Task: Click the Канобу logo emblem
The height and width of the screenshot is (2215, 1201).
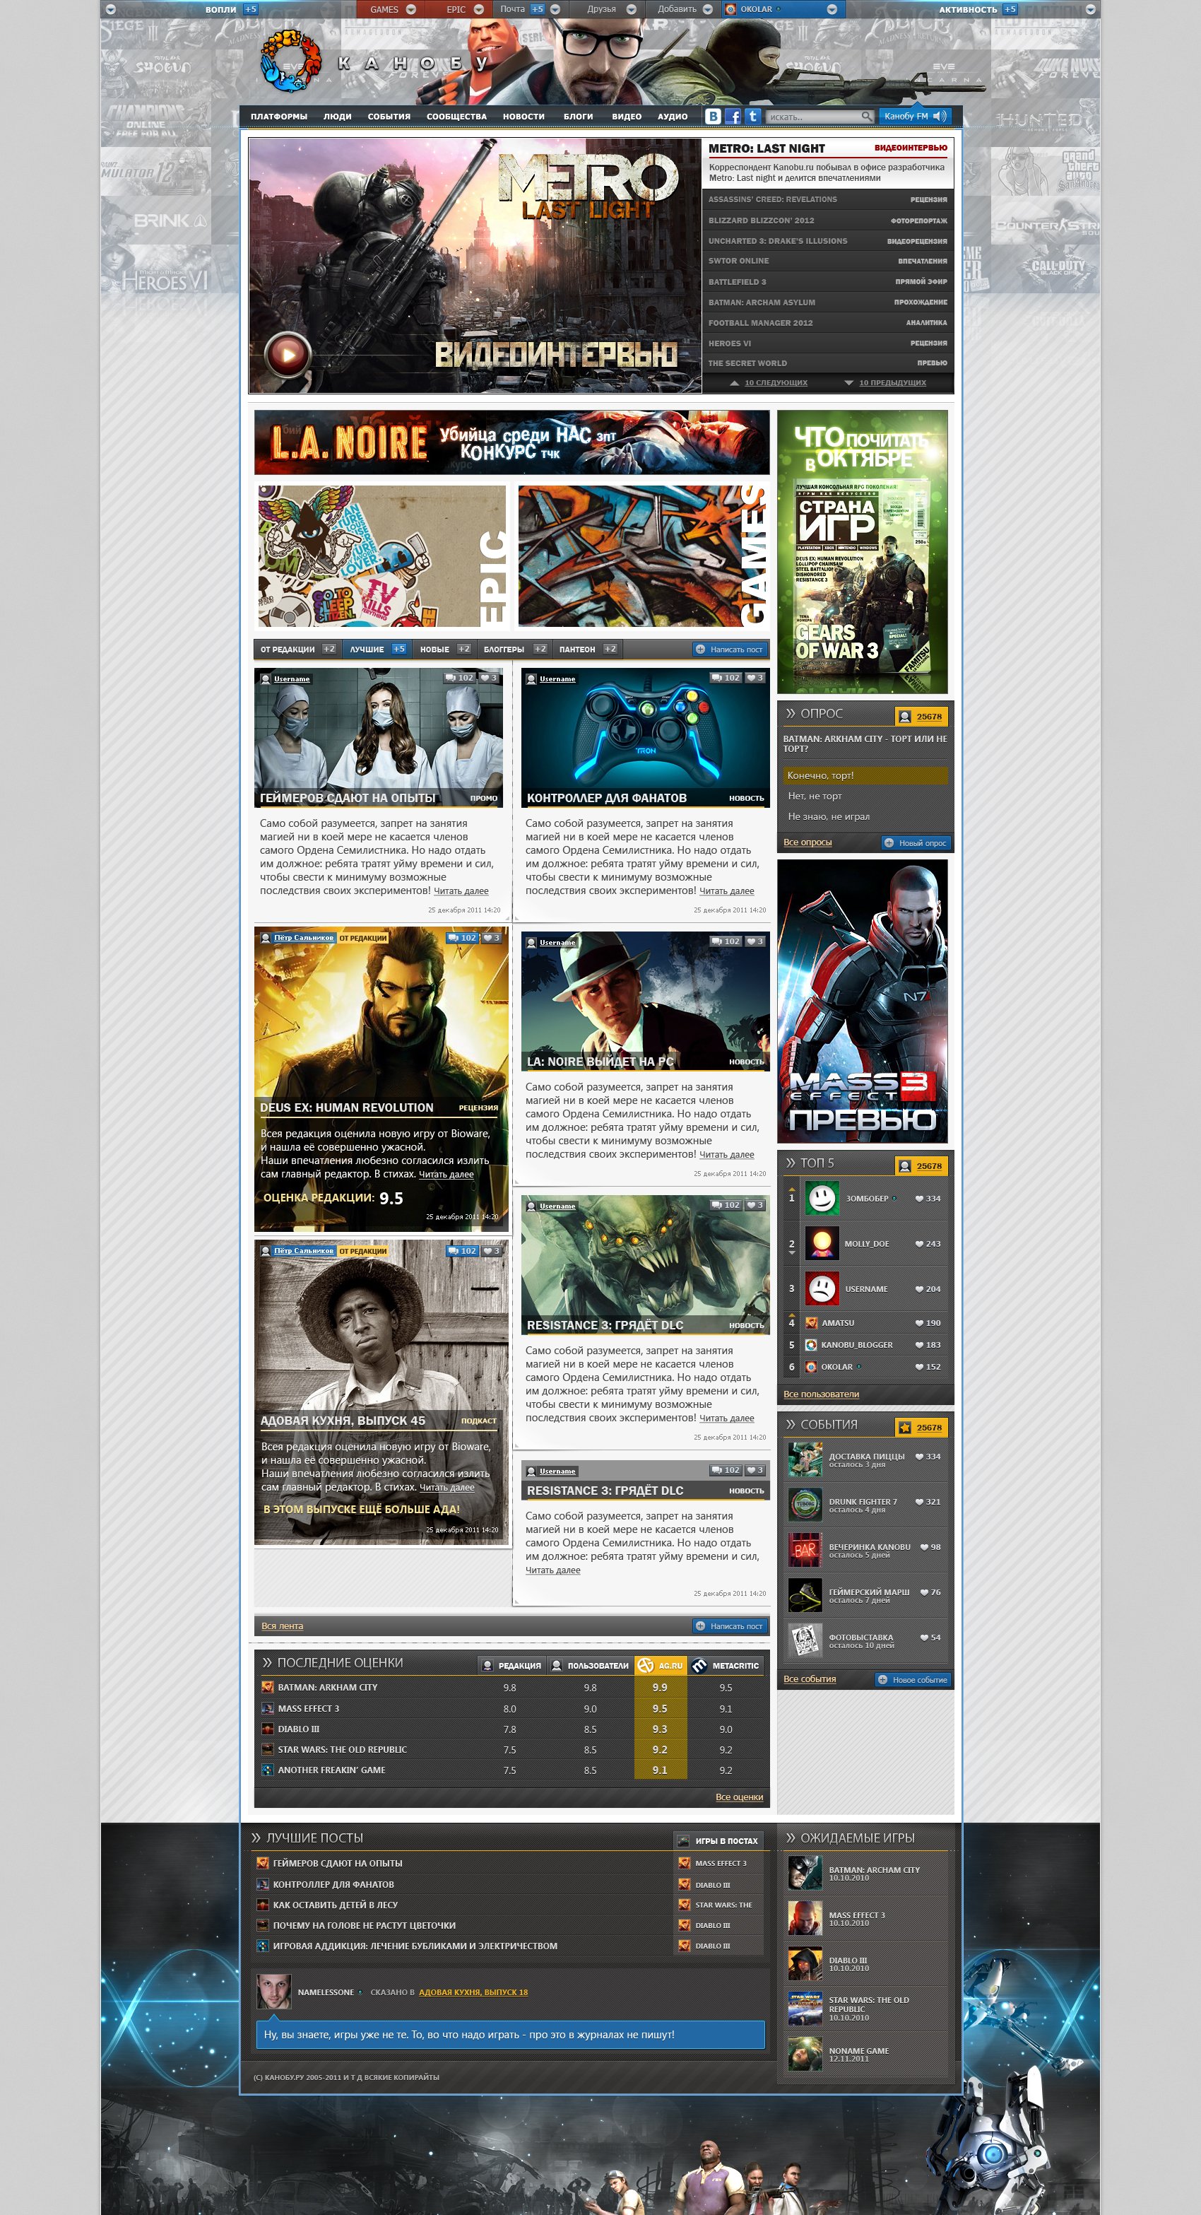Action: point(290,61)
